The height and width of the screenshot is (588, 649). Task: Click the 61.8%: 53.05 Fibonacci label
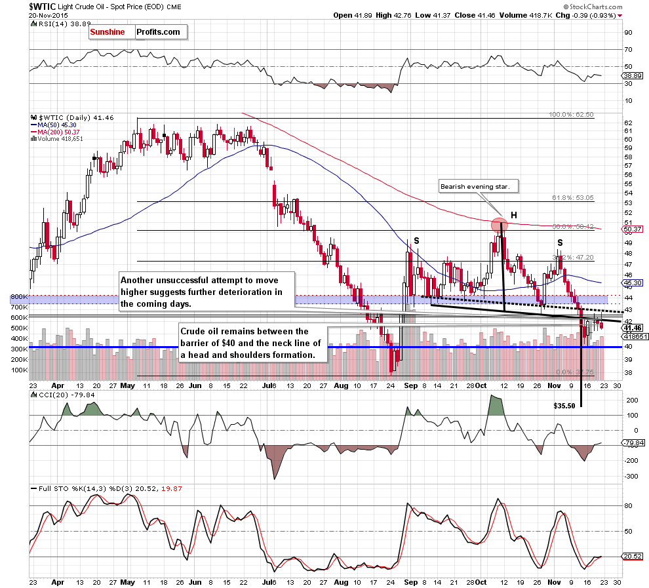(573, 198)
